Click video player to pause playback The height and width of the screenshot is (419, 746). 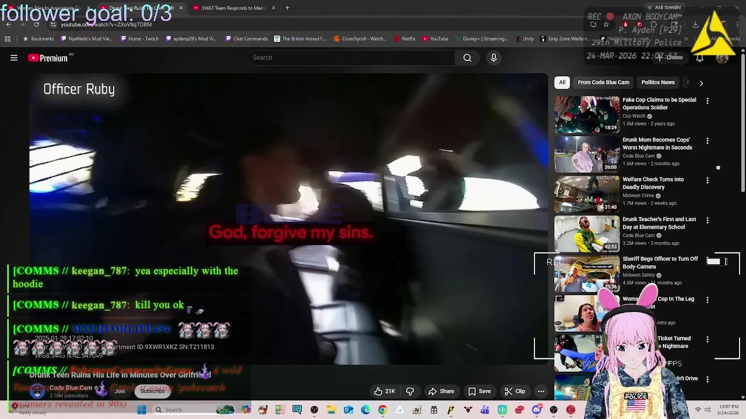point(289,219)
